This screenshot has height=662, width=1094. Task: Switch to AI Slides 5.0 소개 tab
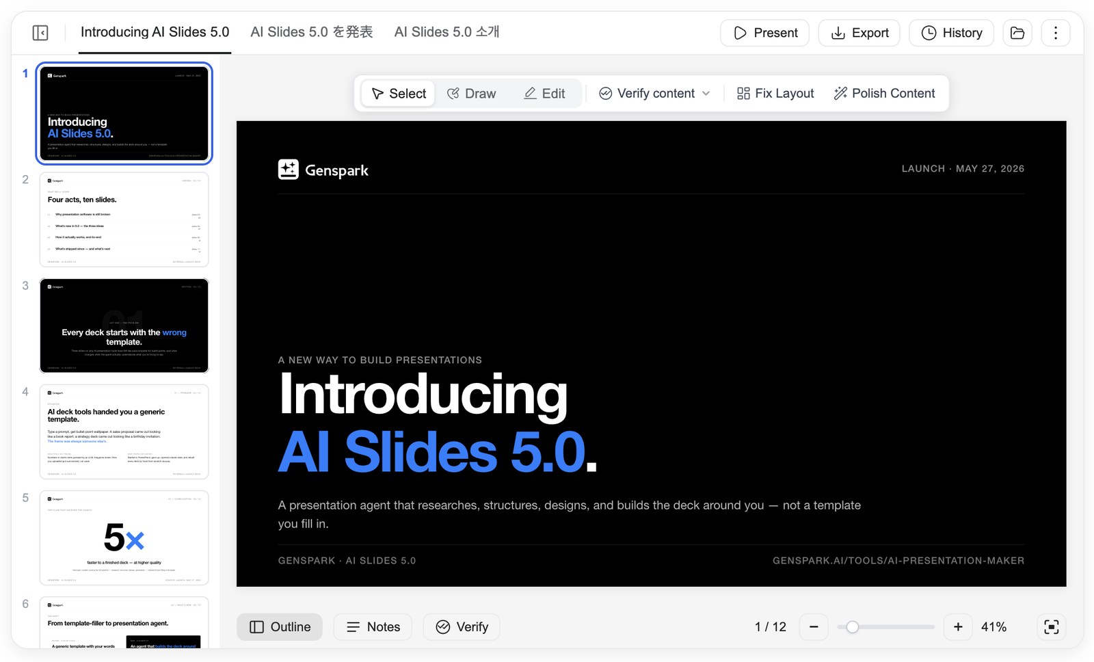tap(446, 32)
